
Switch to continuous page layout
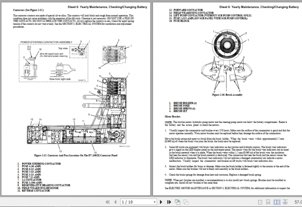[268, 202]
